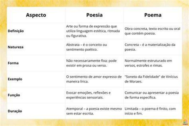189x126 pixels.
Task: Click the Poesia definition text starting 'Arte ou forma'
Action: (x=93, y=31)
